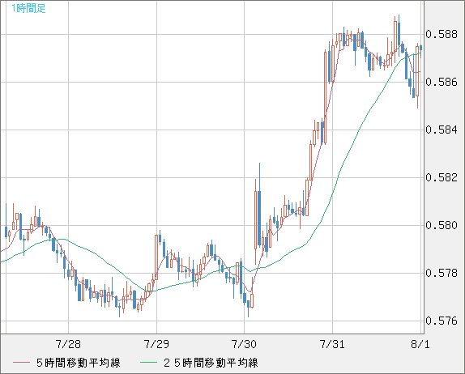Viewport: 465px width, 374px height.
Task: Click the 1時間足 chart title label
Action: (x=28, y=8)
